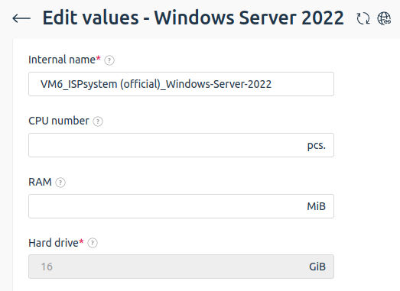Show help for CPU number

[x=98, y=121]
